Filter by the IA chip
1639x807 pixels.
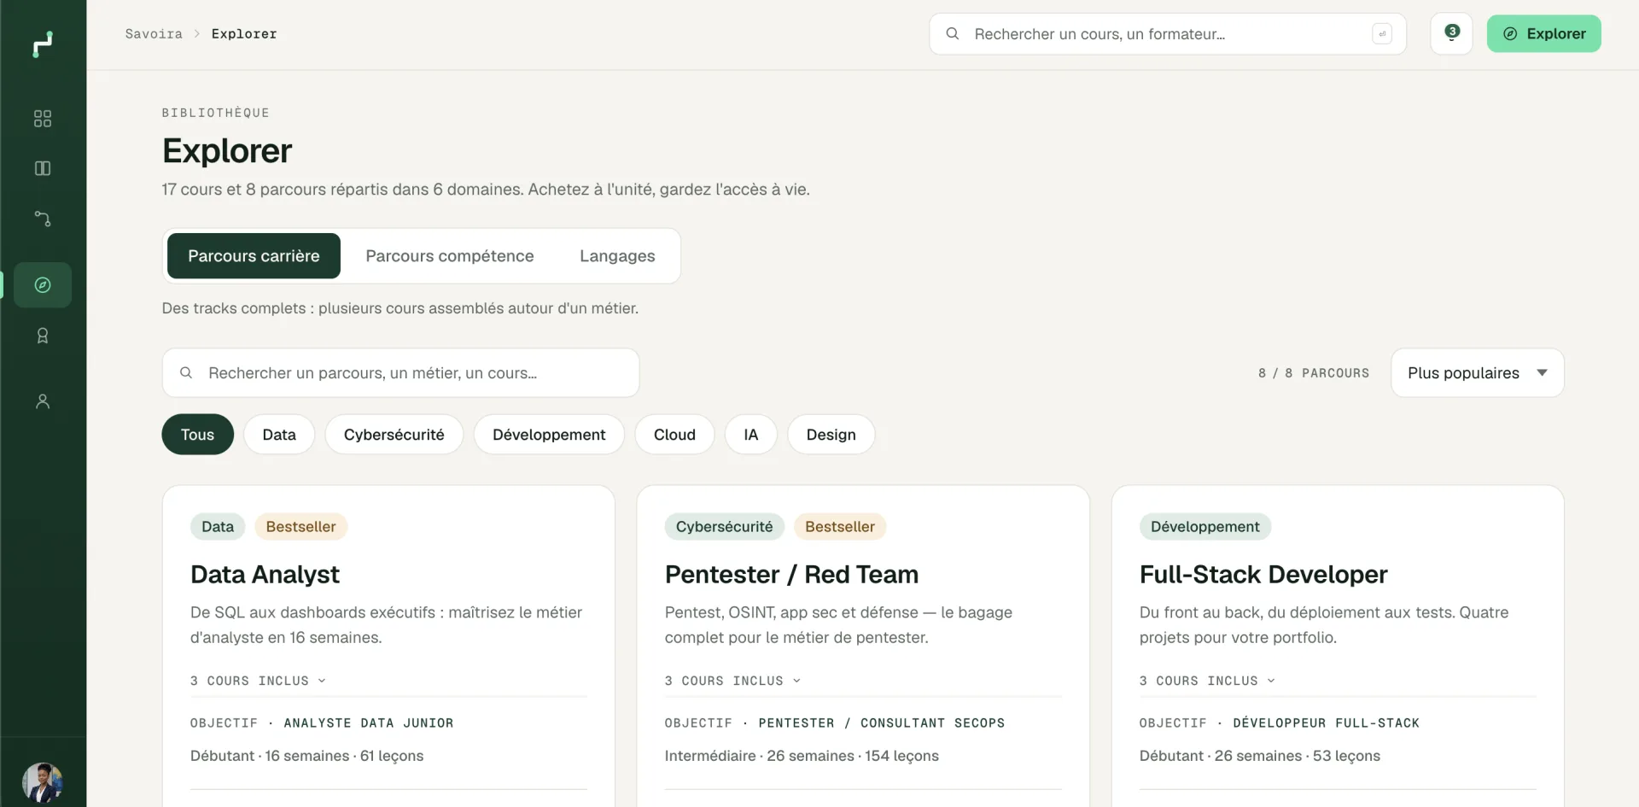(750, 435)
